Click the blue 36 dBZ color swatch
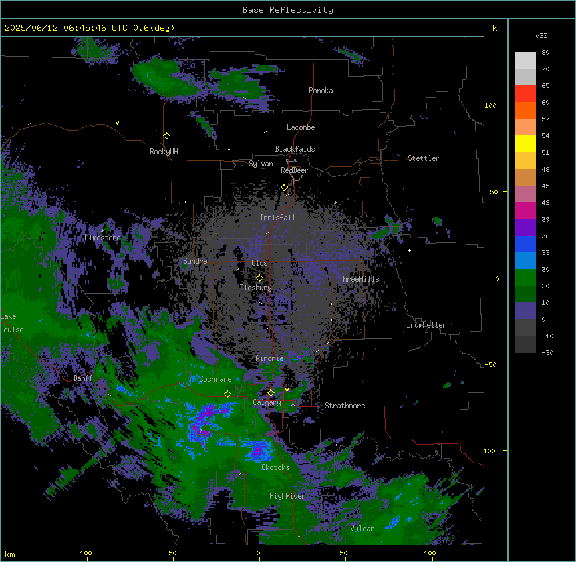Image resolution: width=576 pixels, height=562 pixels. point(525,244)
